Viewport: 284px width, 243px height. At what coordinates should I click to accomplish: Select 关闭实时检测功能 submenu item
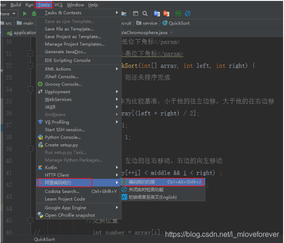[163, 189]
